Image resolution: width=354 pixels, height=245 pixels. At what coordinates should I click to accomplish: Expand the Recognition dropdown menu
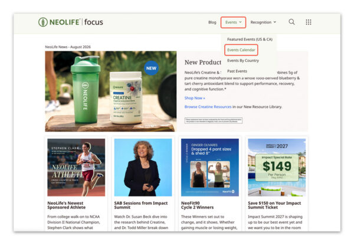coord(263,22)
